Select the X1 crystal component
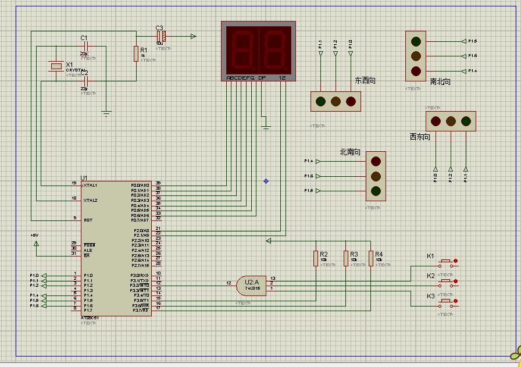Viewport: 521px width, 367px height. [56, 66]
